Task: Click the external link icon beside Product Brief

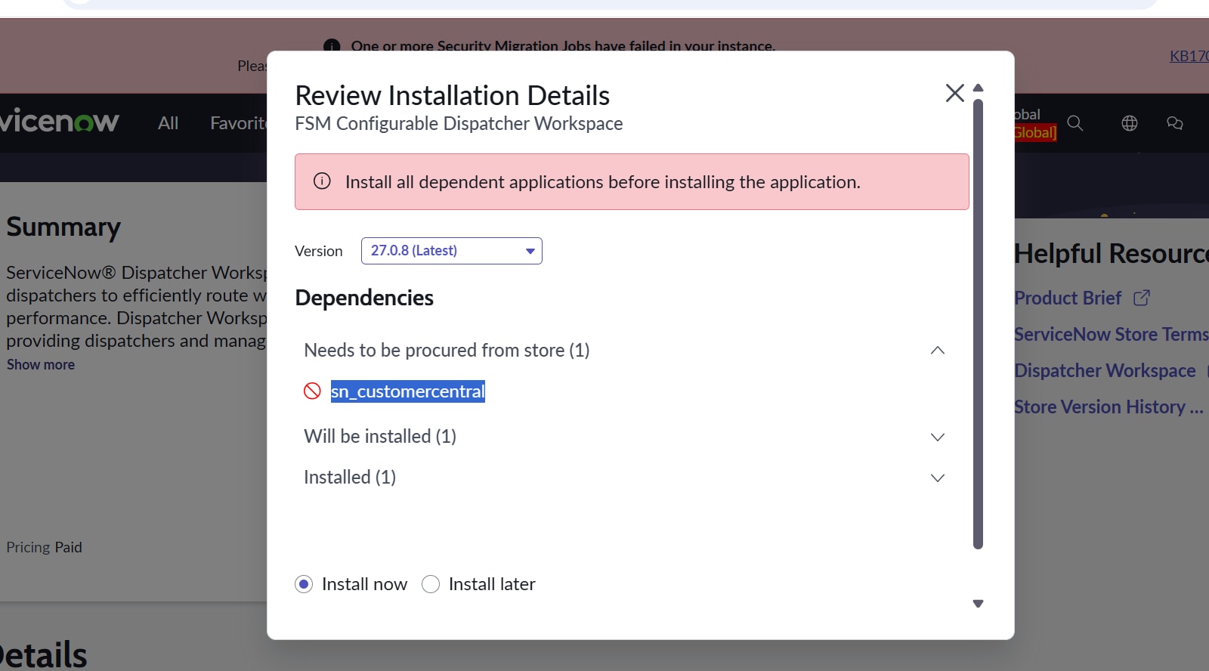Action: click(1142, 298)
